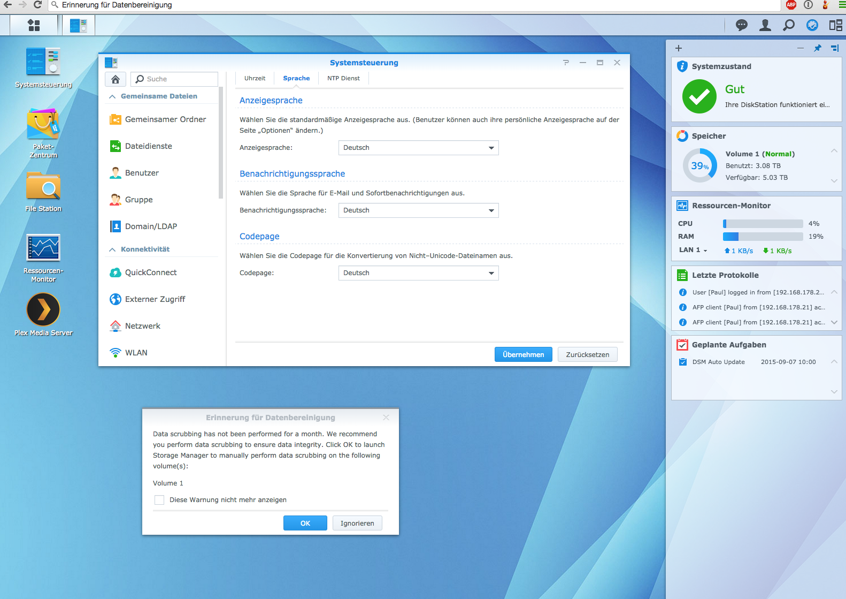Collapse the Gemeinsame Dateien section
Image resolution: width=846 pixels, height=599 pixels.
coord(112,97)
